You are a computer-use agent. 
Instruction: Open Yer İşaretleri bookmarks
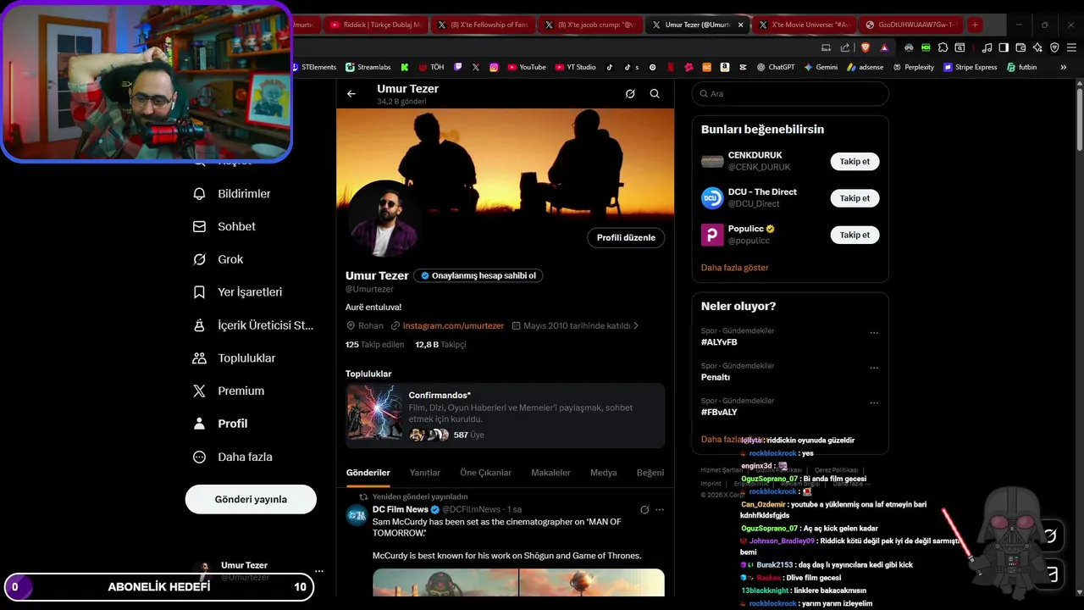[x=238, y=292]
